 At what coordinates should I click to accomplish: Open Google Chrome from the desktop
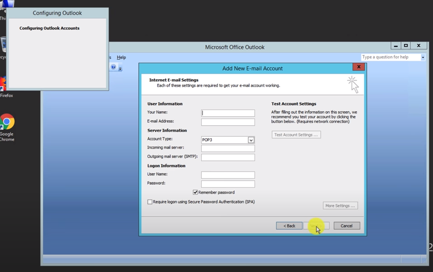click(7, 127)
